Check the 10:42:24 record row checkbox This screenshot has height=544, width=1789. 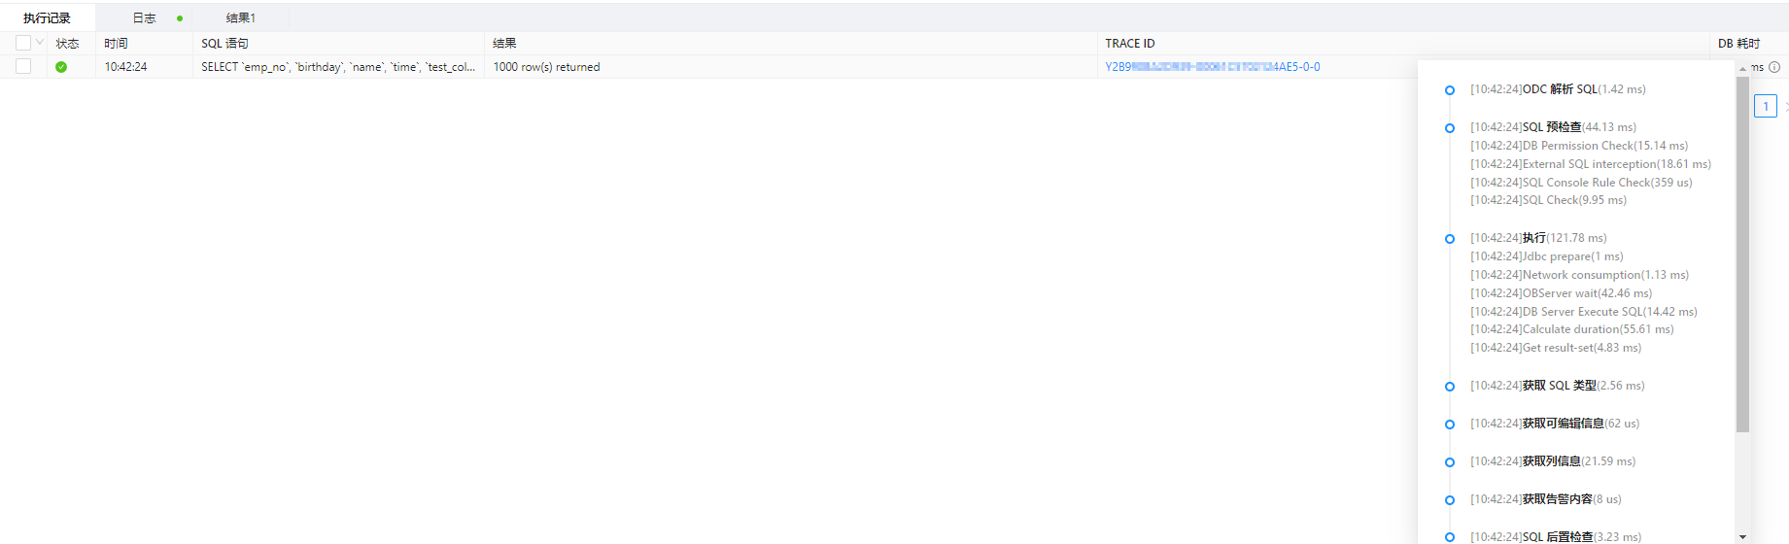[x=23, y=66]
